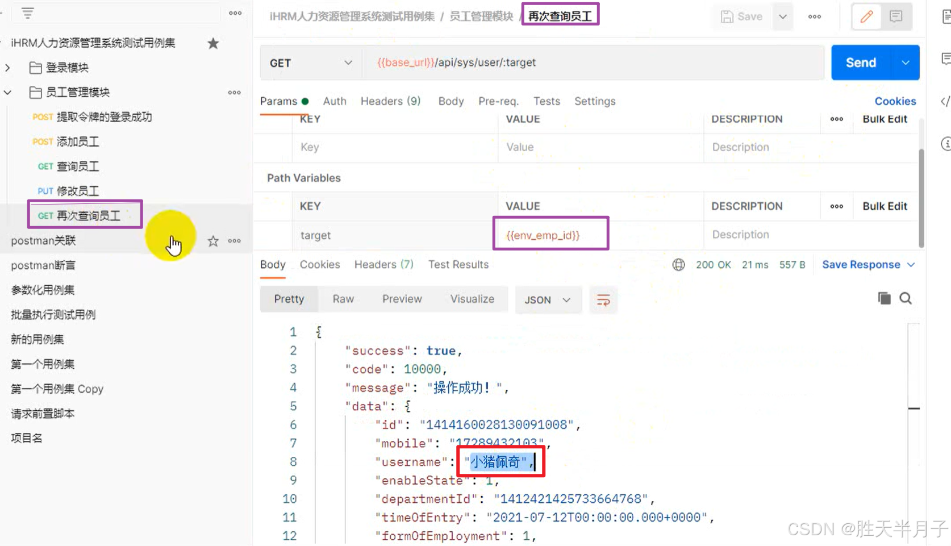Switch to the Auth tab

coord(335,101)
